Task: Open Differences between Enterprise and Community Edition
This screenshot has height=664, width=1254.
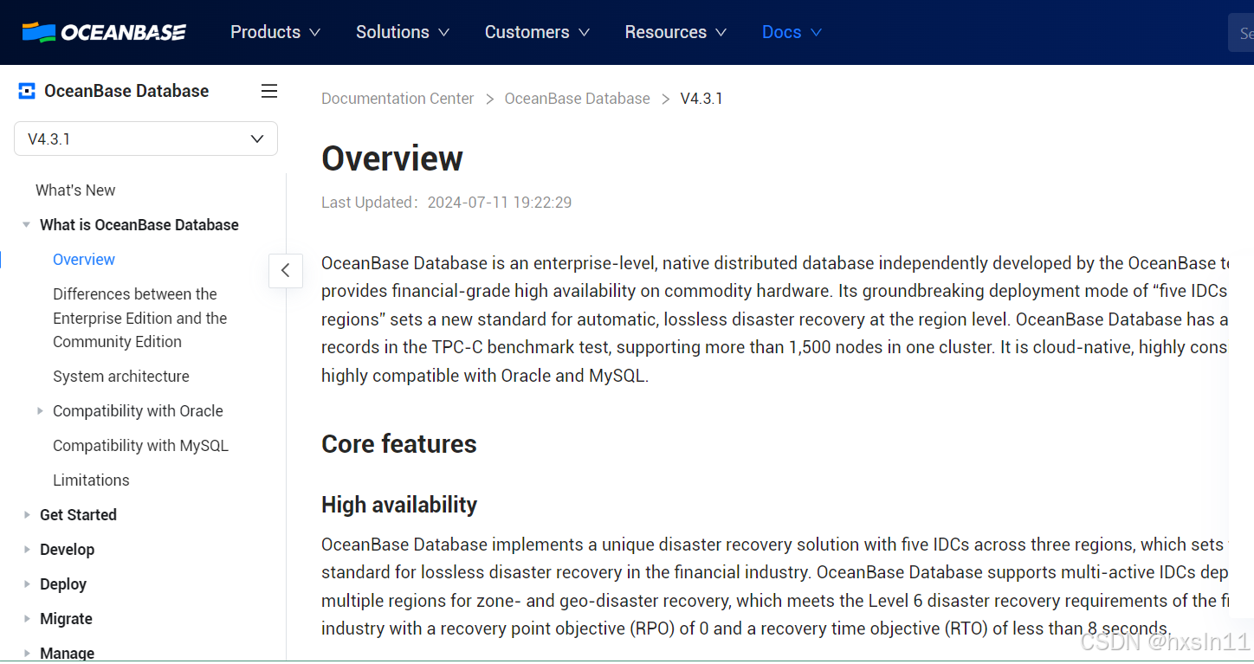Action: pos(139,318)
